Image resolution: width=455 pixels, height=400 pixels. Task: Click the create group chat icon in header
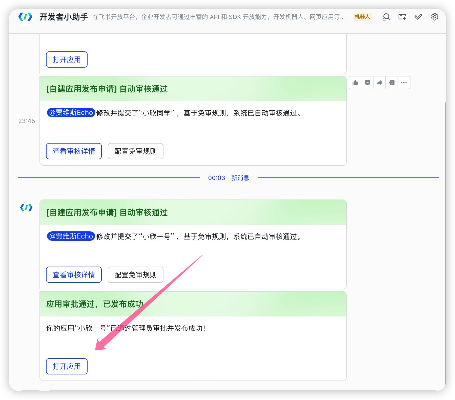[402, 17]
